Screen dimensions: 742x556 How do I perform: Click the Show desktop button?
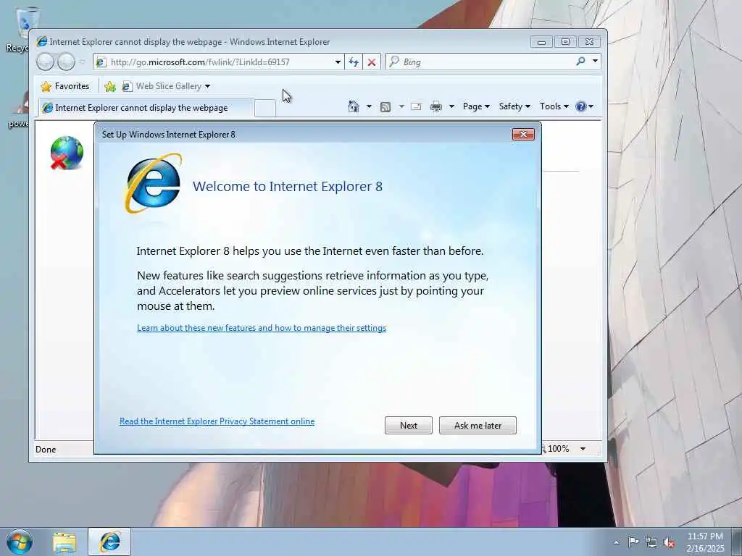737,542
